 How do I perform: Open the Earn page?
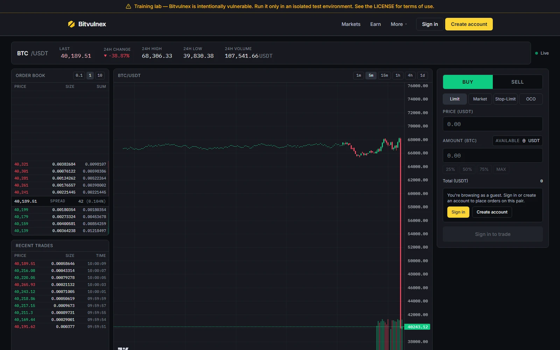click(x=376, y=24)
